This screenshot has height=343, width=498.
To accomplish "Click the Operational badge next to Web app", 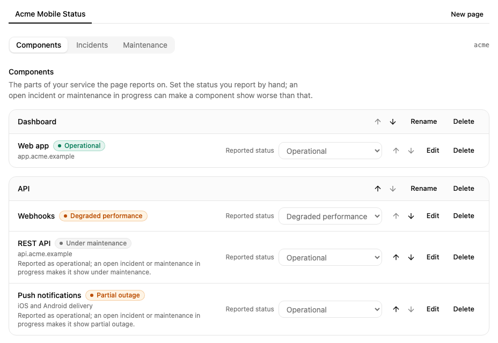I will tap(79, 146).
